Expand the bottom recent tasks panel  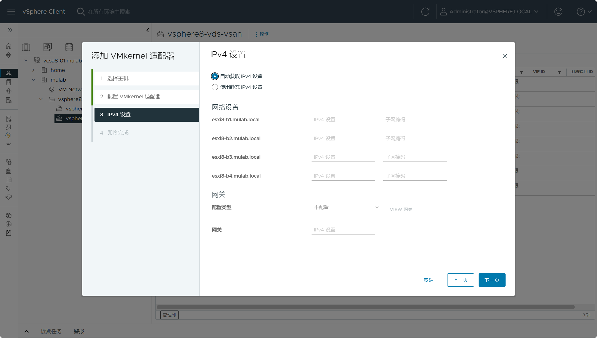coord(27,331)
